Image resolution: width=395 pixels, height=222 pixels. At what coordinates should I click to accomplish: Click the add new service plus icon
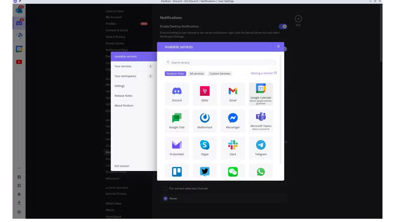(19, 177)
